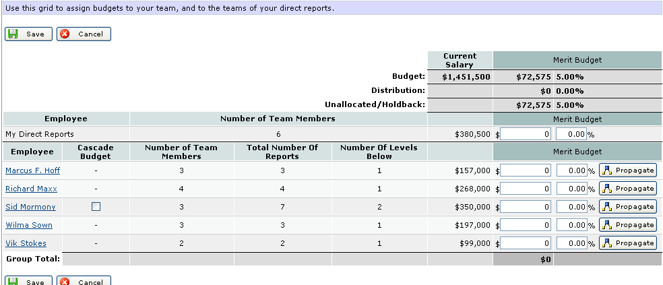
Task: Open Sid Mormony employee link
Action: 30,207
